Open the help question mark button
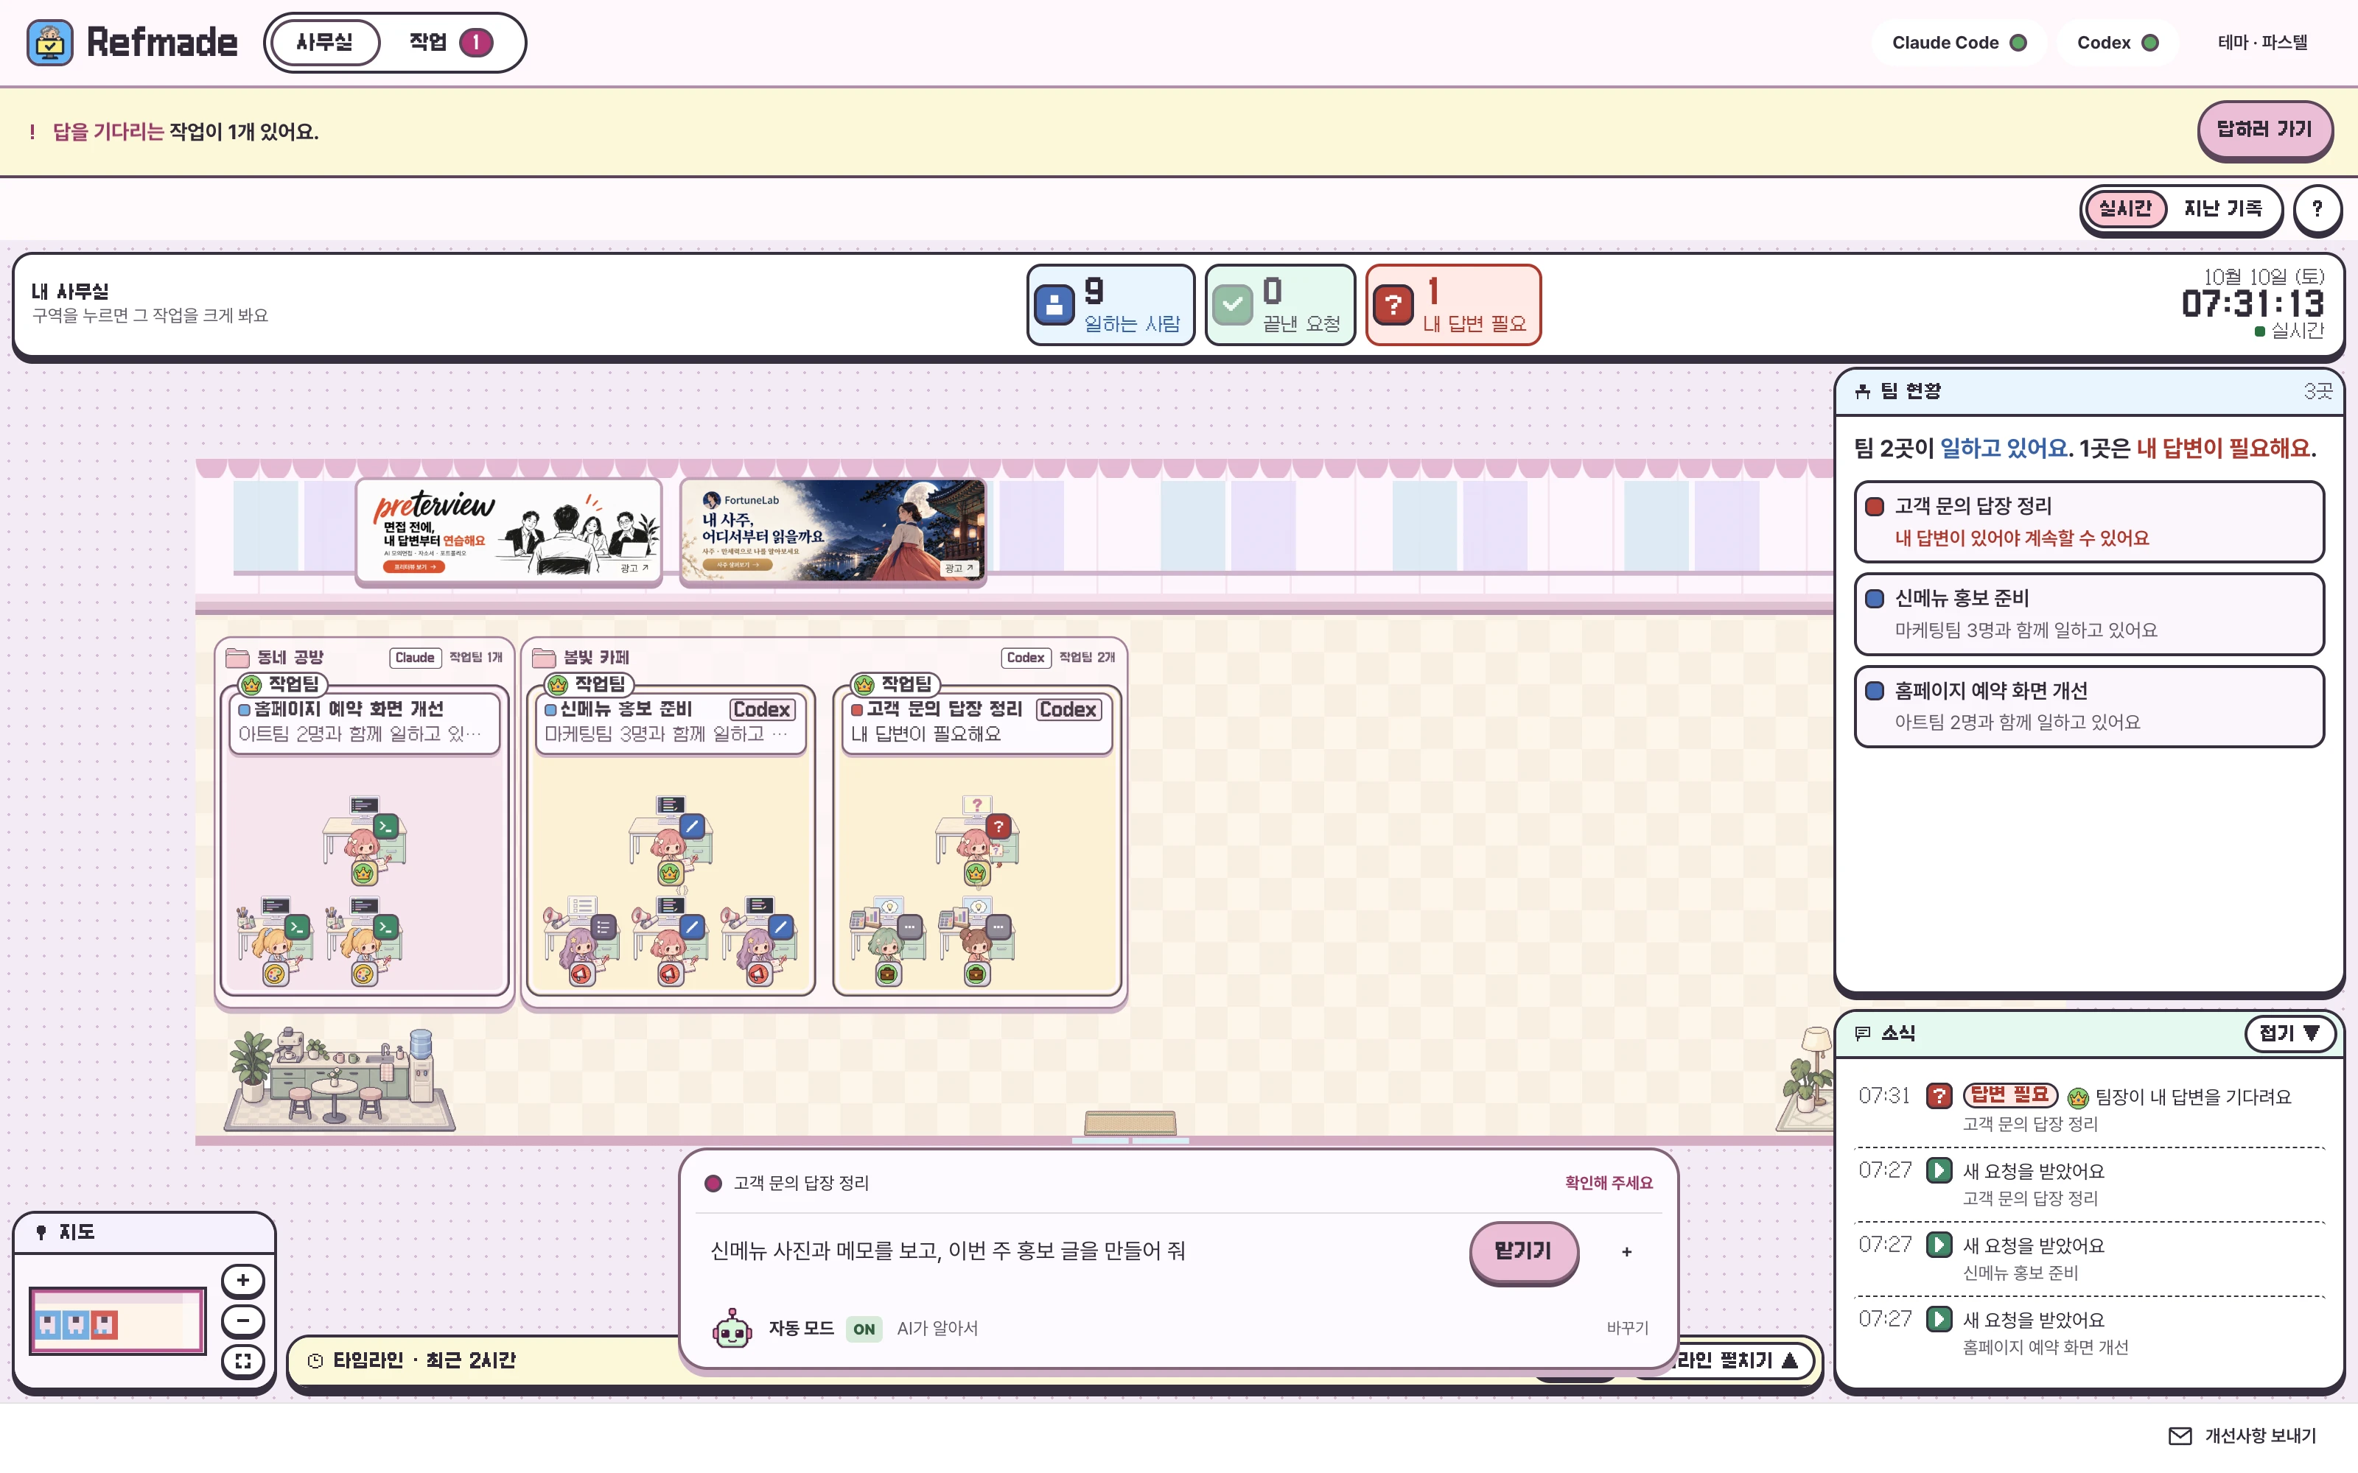This screenshot has height=1473, width=2358. [x=2317, y=208]
